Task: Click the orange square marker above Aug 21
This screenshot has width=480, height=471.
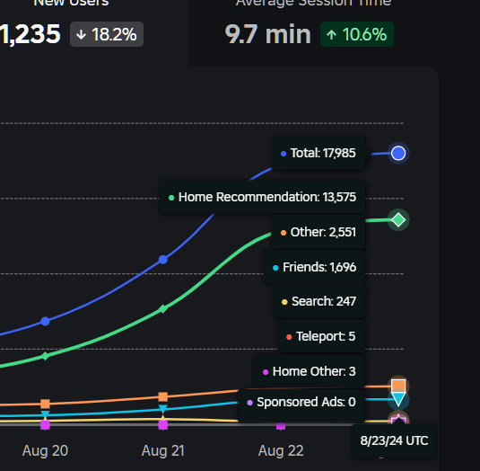Action: click(x=163, y=396)
